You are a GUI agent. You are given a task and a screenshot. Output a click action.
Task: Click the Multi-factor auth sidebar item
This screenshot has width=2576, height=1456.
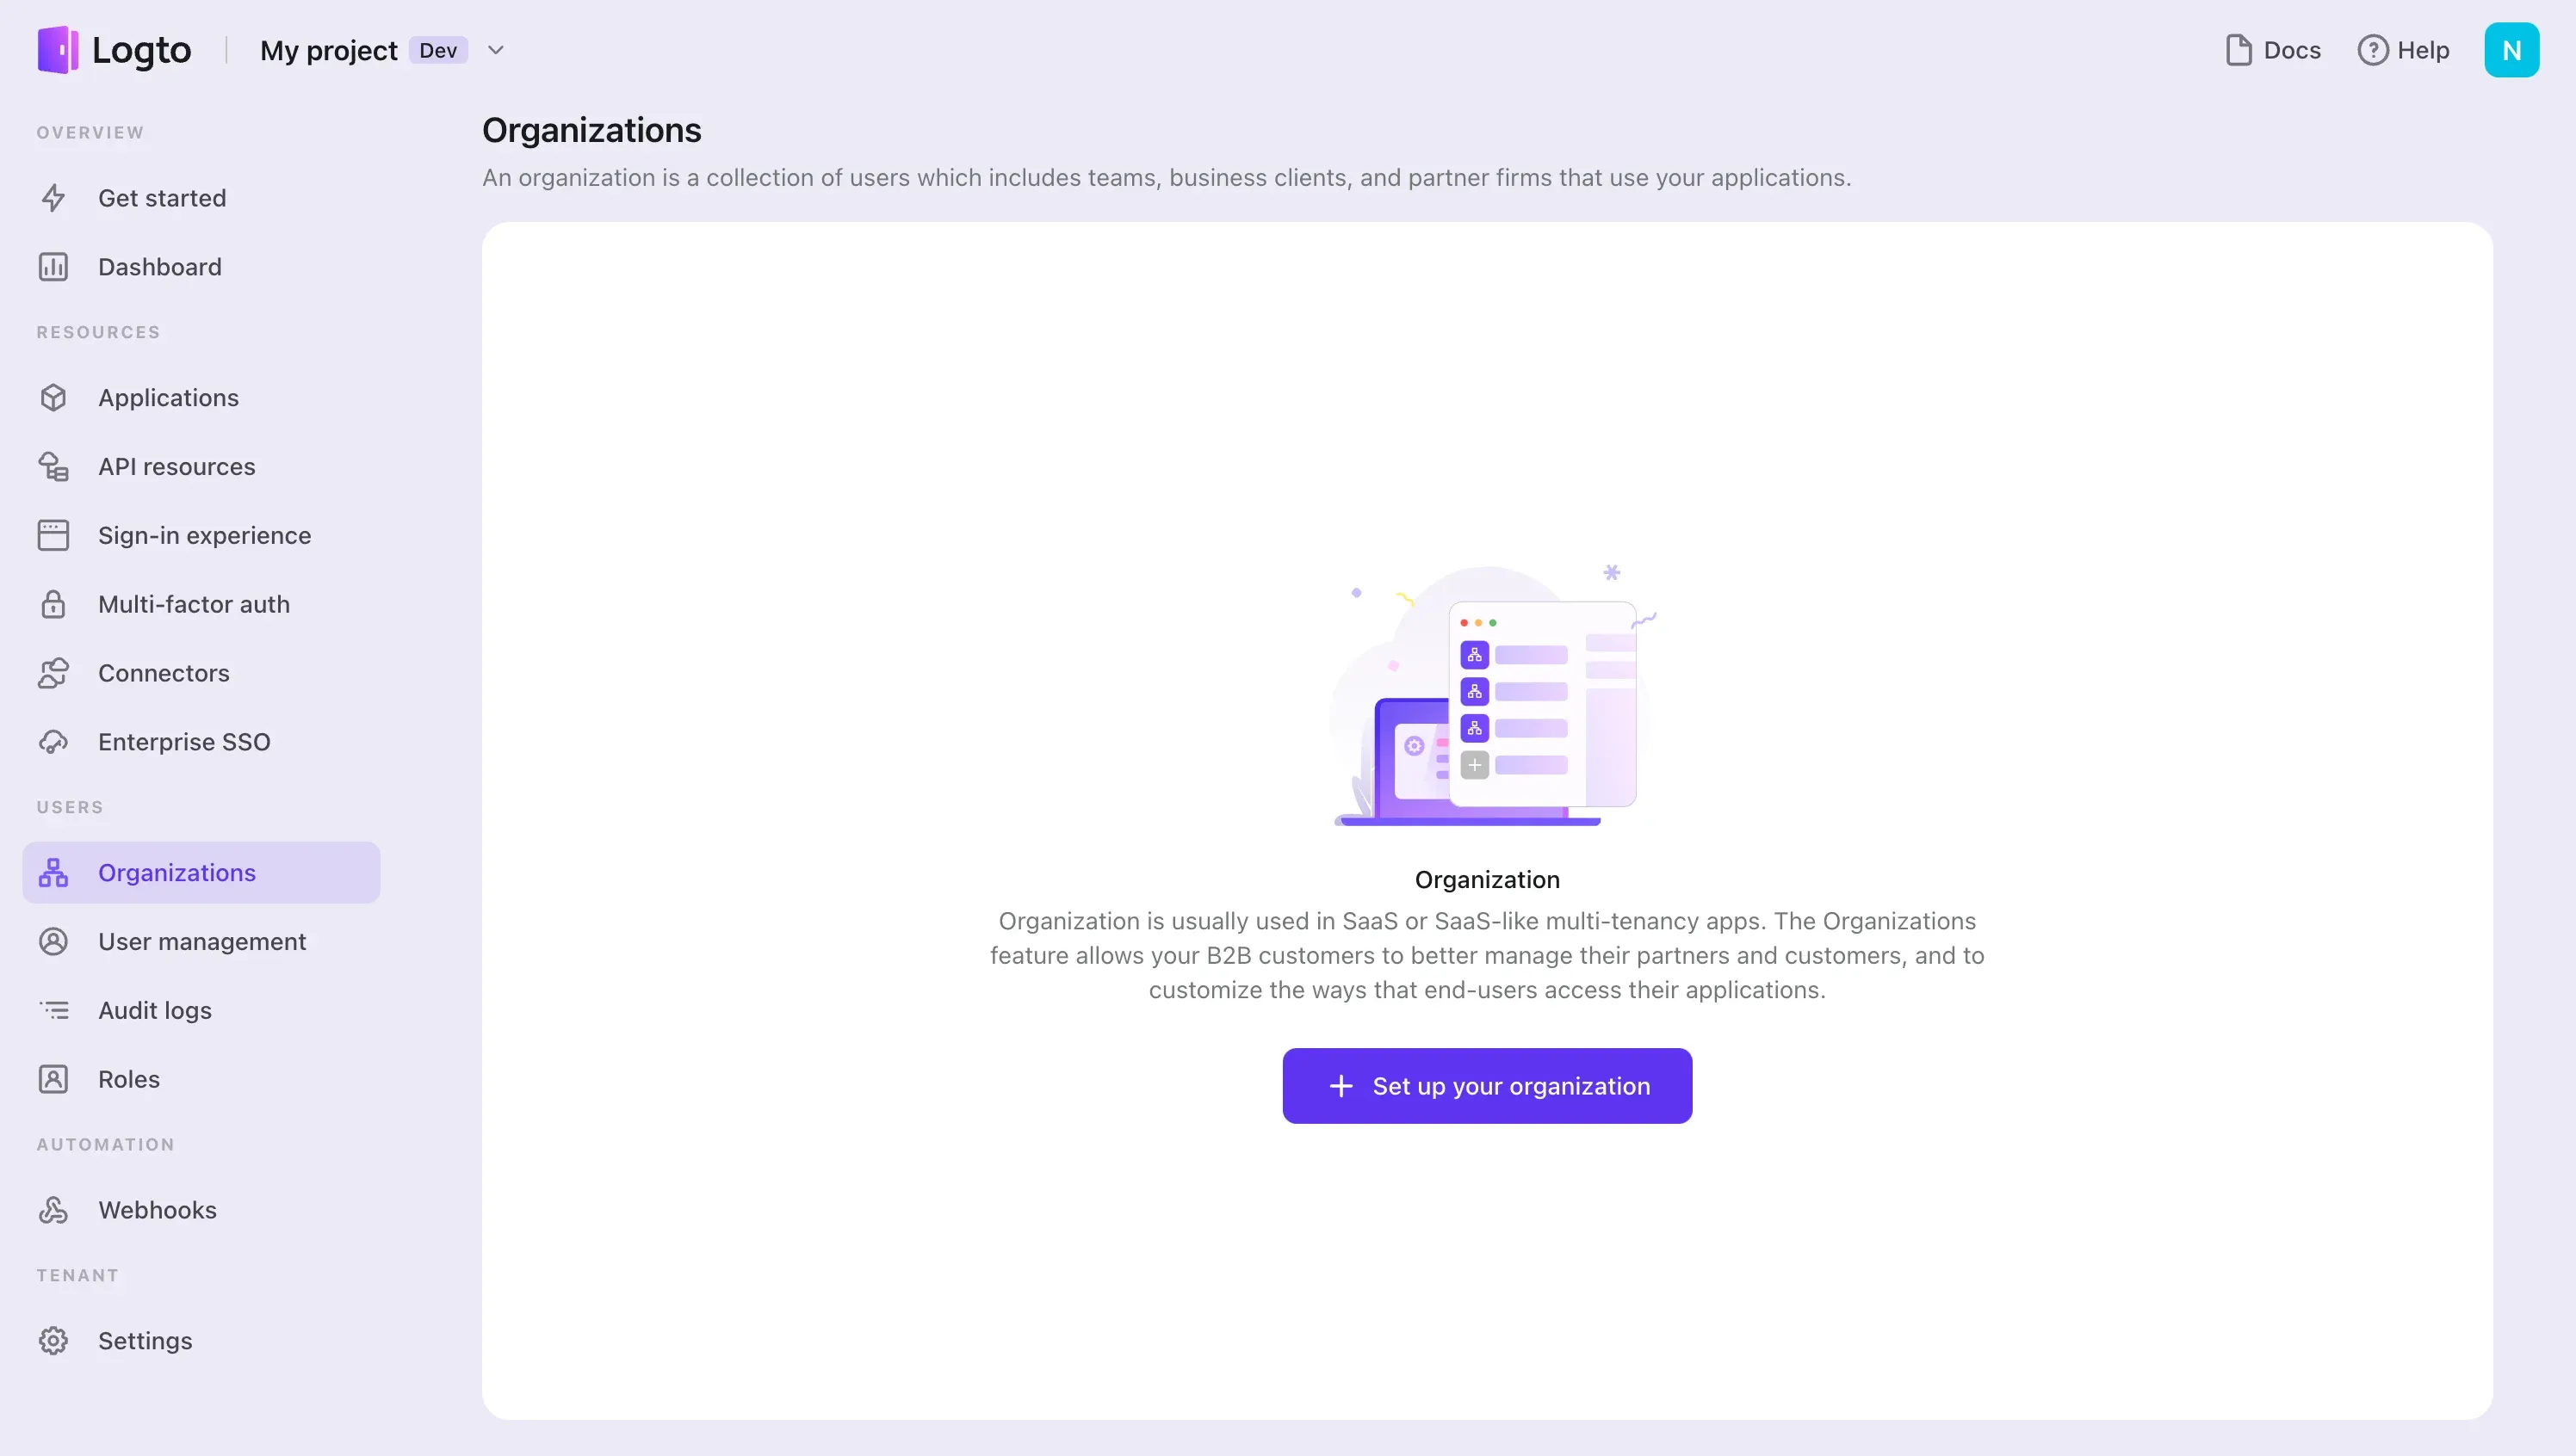193,605
